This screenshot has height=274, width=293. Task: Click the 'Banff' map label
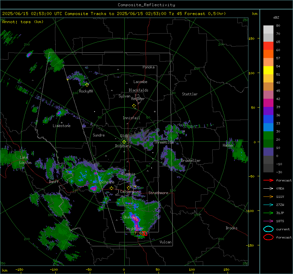click(54, 182)
